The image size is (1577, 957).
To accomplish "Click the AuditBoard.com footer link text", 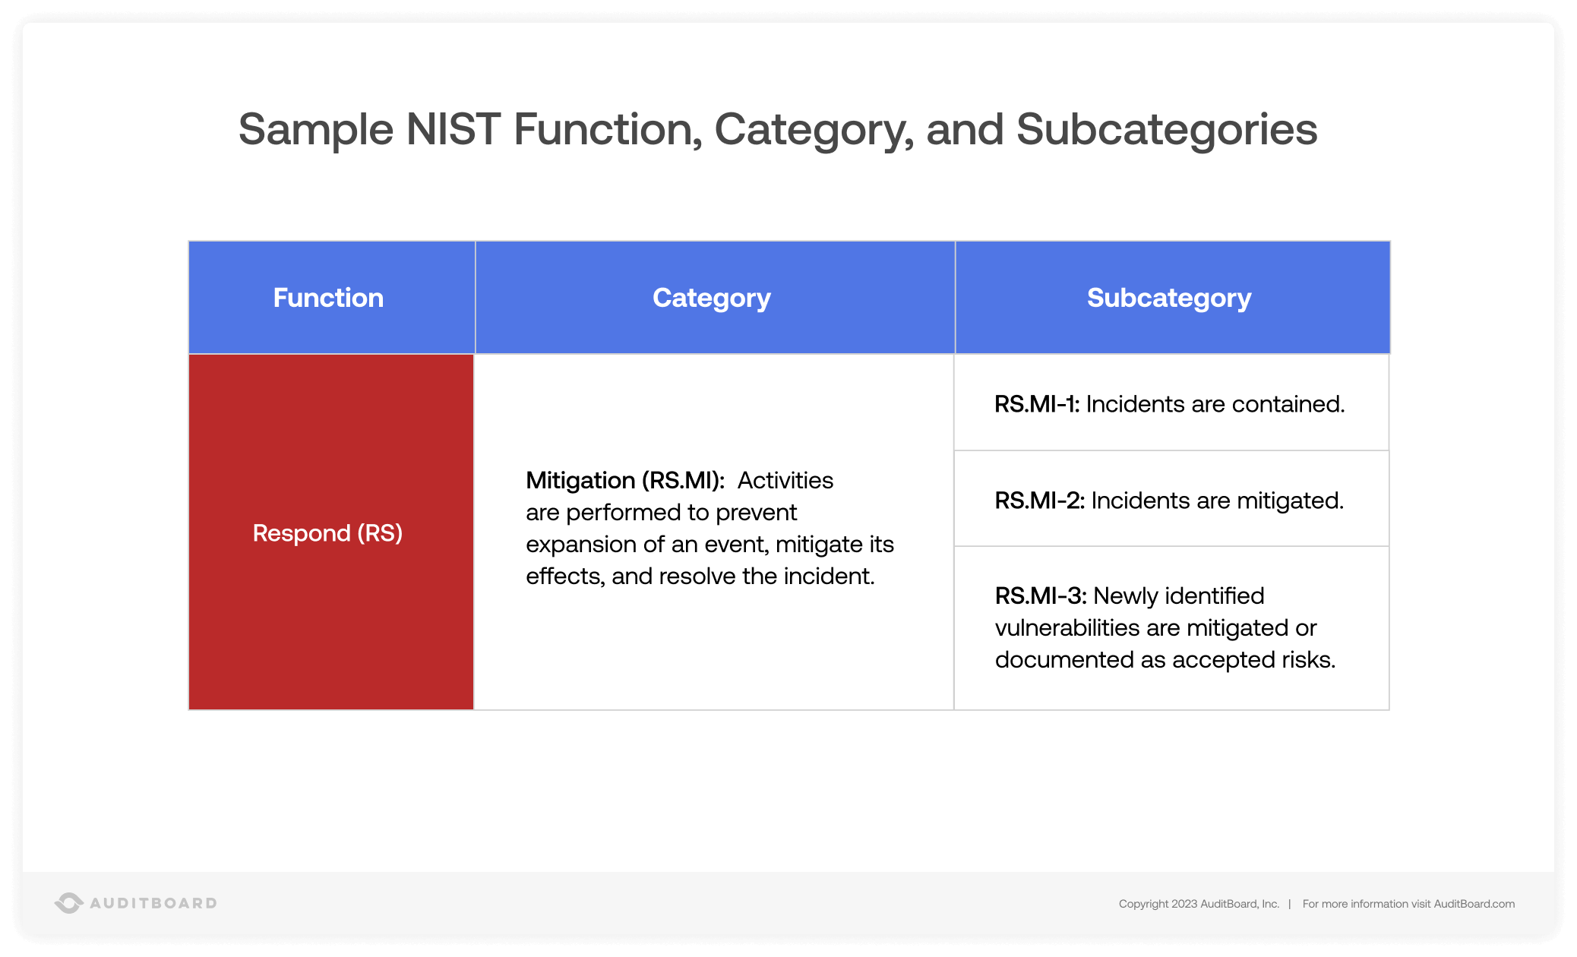I will coord(1474,904).
